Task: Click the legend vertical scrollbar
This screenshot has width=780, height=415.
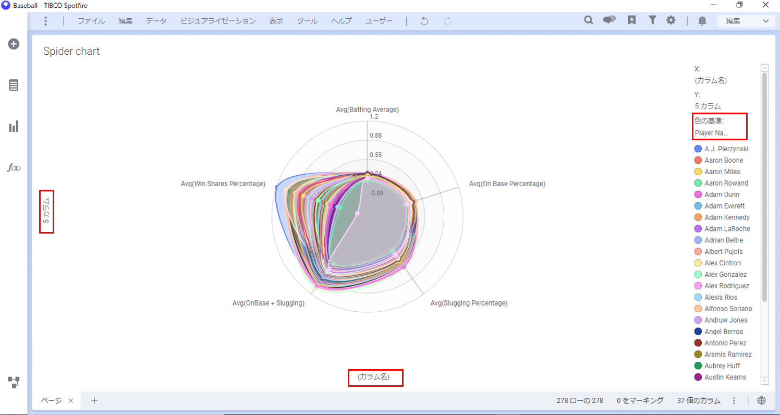Action: (764, 187)
